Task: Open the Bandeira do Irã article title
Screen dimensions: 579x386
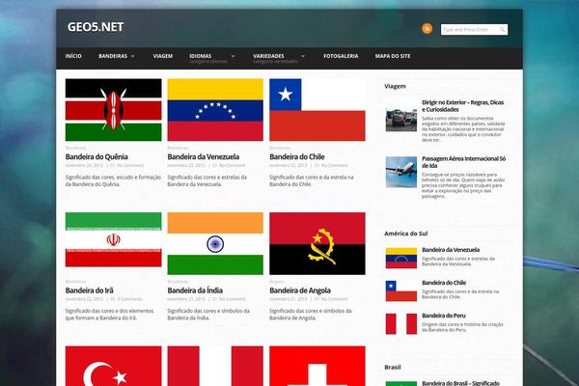Action: pos(90,290)
